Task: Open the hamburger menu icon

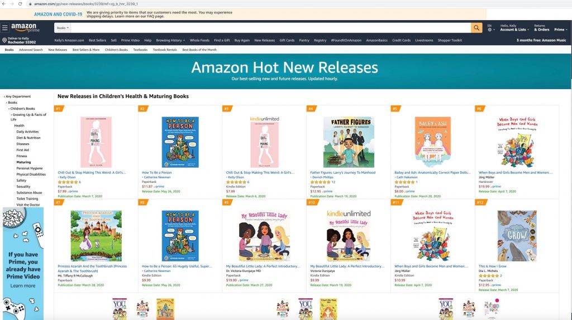Action: pyautogui.click(x=4, y=28)
